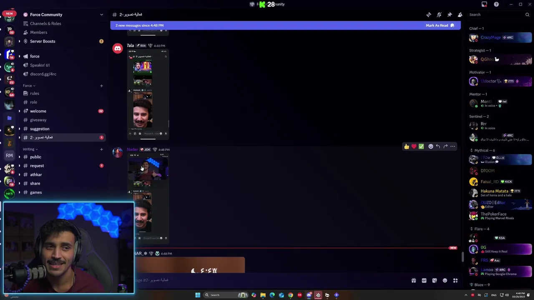Image resolution: width=534 pixels, height=300 pixels.
Task: View CrazyMage's profile in member list
Action: click(x=500, y=37)
